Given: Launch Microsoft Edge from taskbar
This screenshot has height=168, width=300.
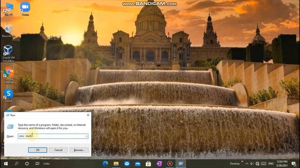Looking at the screenshot, I should (x=105, y=164).
